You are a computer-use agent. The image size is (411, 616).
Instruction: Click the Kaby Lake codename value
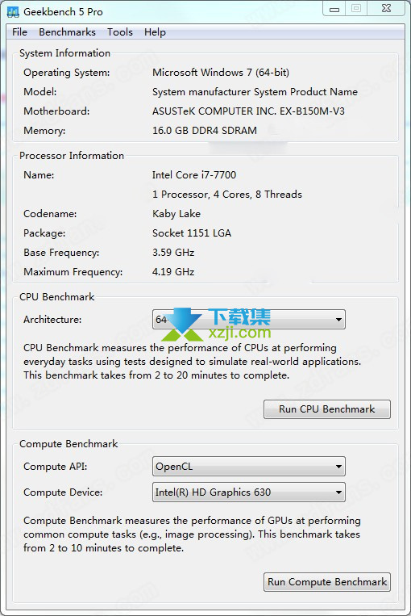tap(176, 214)
